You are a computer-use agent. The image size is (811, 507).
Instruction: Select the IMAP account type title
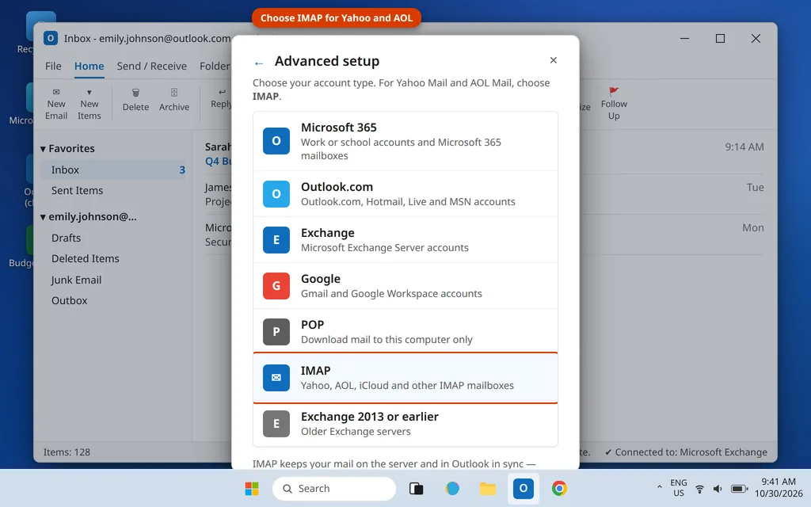[315, 371]
